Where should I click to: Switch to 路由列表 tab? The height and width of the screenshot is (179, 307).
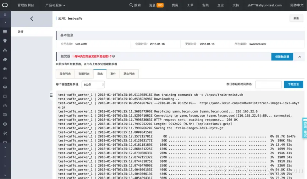tap(129, 74)
